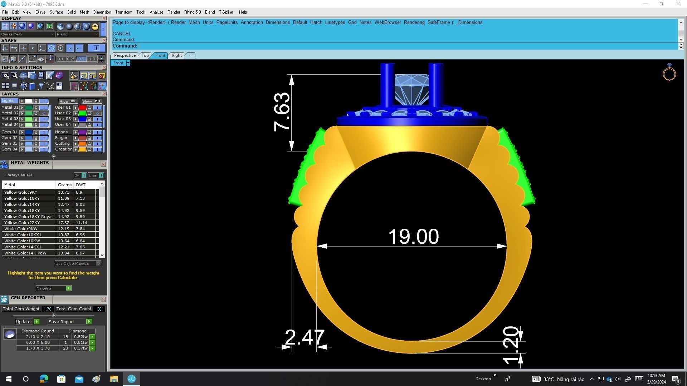Expand the Layers panel bottom arrow
Screen dimensions: 687x386
[x=54, y=157]
